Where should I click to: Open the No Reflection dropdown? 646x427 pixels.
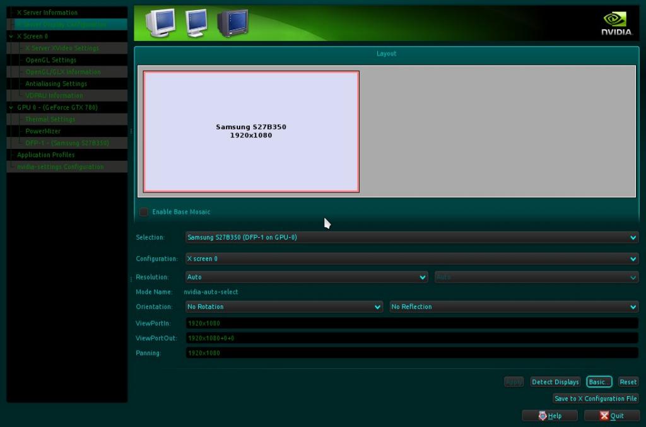click(x=514, y=307)
